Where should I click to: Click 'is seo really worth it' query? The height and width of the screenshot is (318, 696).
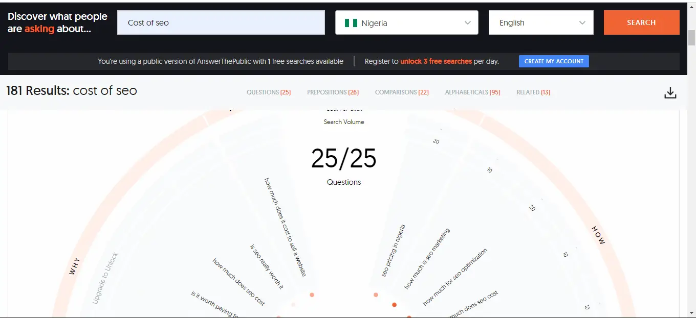pos(267,266)
